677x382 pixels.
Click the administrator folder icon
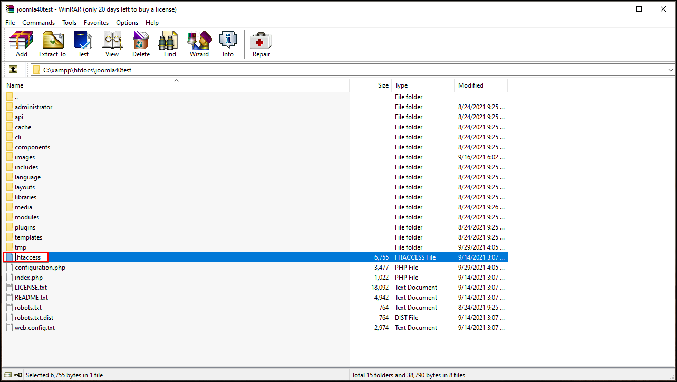click(9, 107)
